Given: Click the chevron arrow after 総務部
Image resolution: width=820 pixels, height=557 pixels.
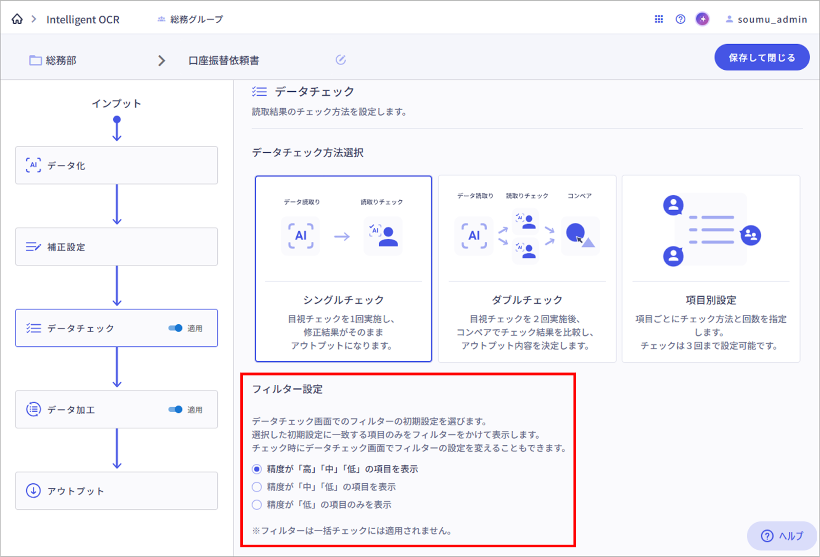Looking at the screenshot, I should pos(161,60).
